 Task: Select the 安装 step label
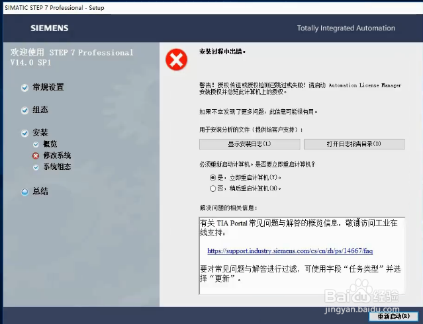tap(40, 133)
